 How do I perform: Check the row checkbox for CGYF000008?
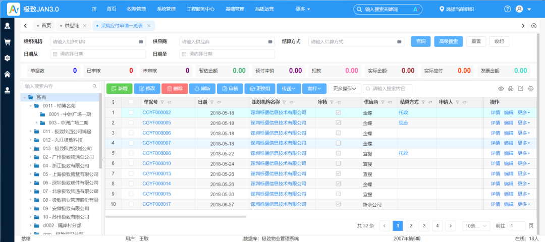coord(131,153)
